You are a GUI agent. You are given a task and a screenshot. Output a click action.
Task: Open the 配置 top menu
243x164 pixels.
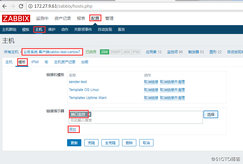point(95,18)
